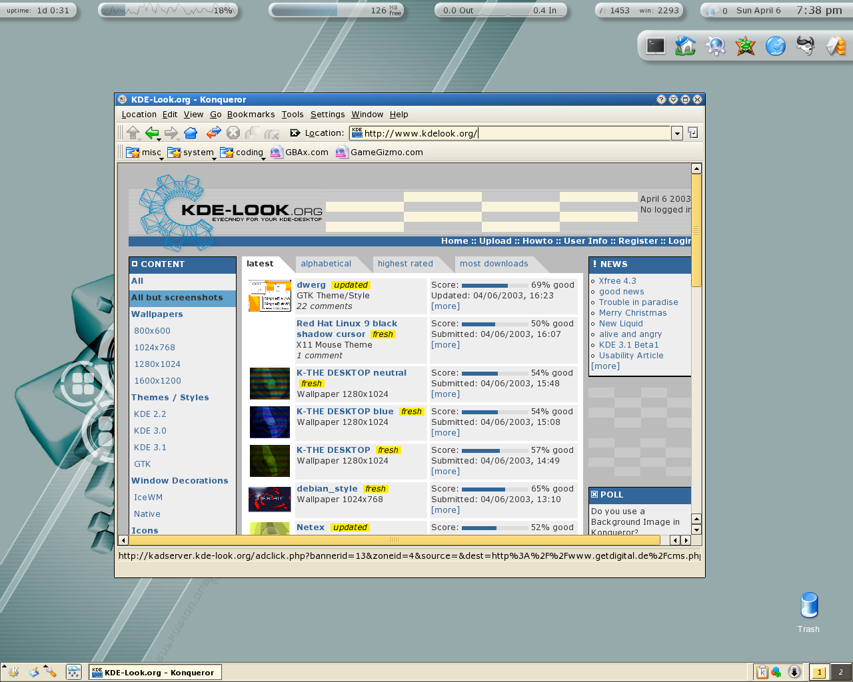Open the dwerg theme entry

tap(311, 285)
